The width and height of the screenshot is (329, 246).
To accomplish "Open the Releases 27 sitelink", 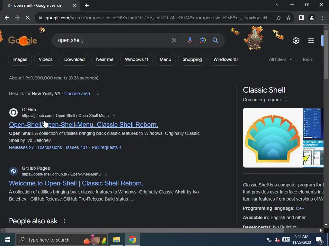I will pos(22,147).
